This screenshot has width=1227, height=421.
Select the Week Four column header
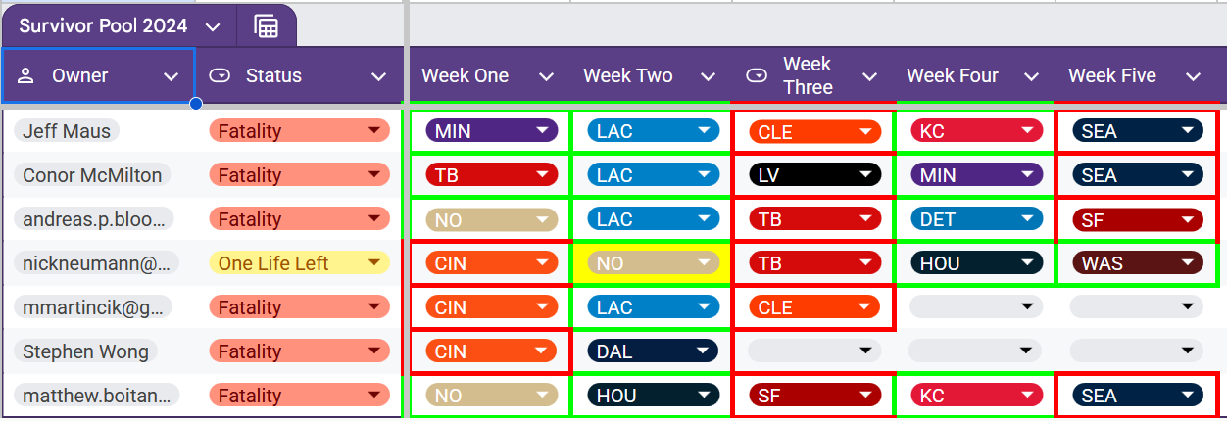click(952, 76)
